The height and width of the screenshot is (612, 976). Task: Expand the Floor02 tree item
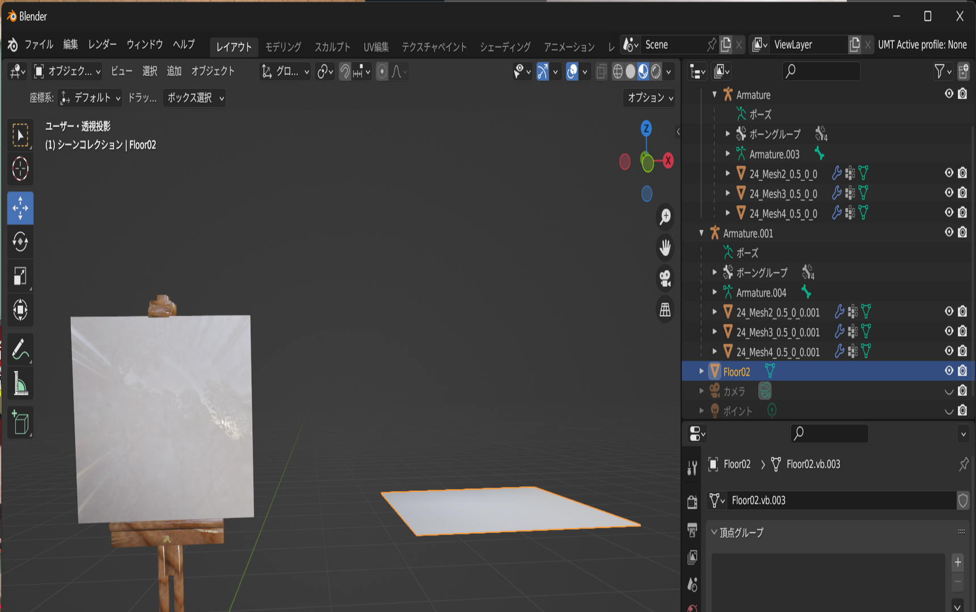[702, 371]
